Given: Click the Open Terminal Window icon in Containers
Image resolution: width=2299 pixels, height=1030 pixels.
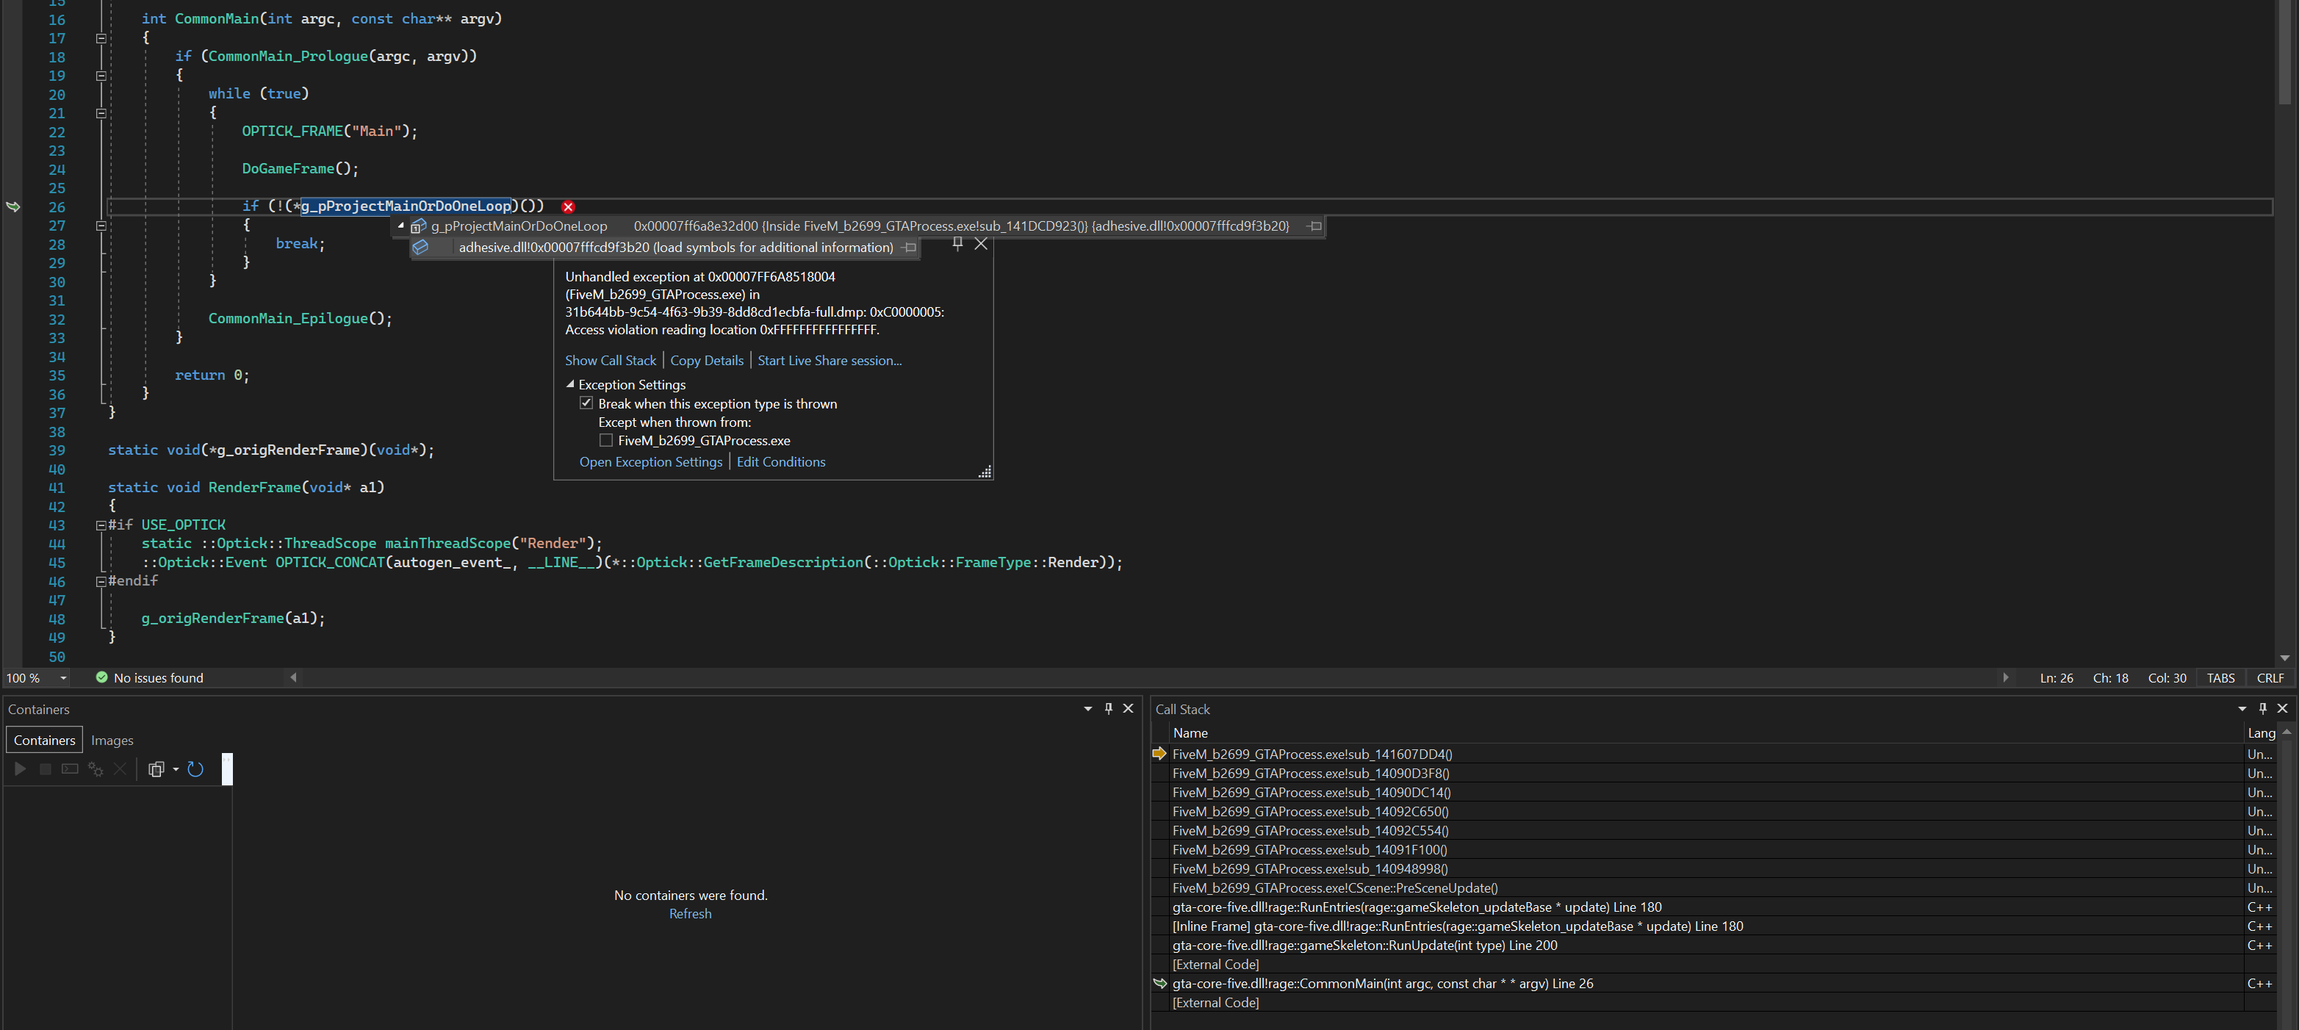Looking at the screenshot, I should coord(70,768).
